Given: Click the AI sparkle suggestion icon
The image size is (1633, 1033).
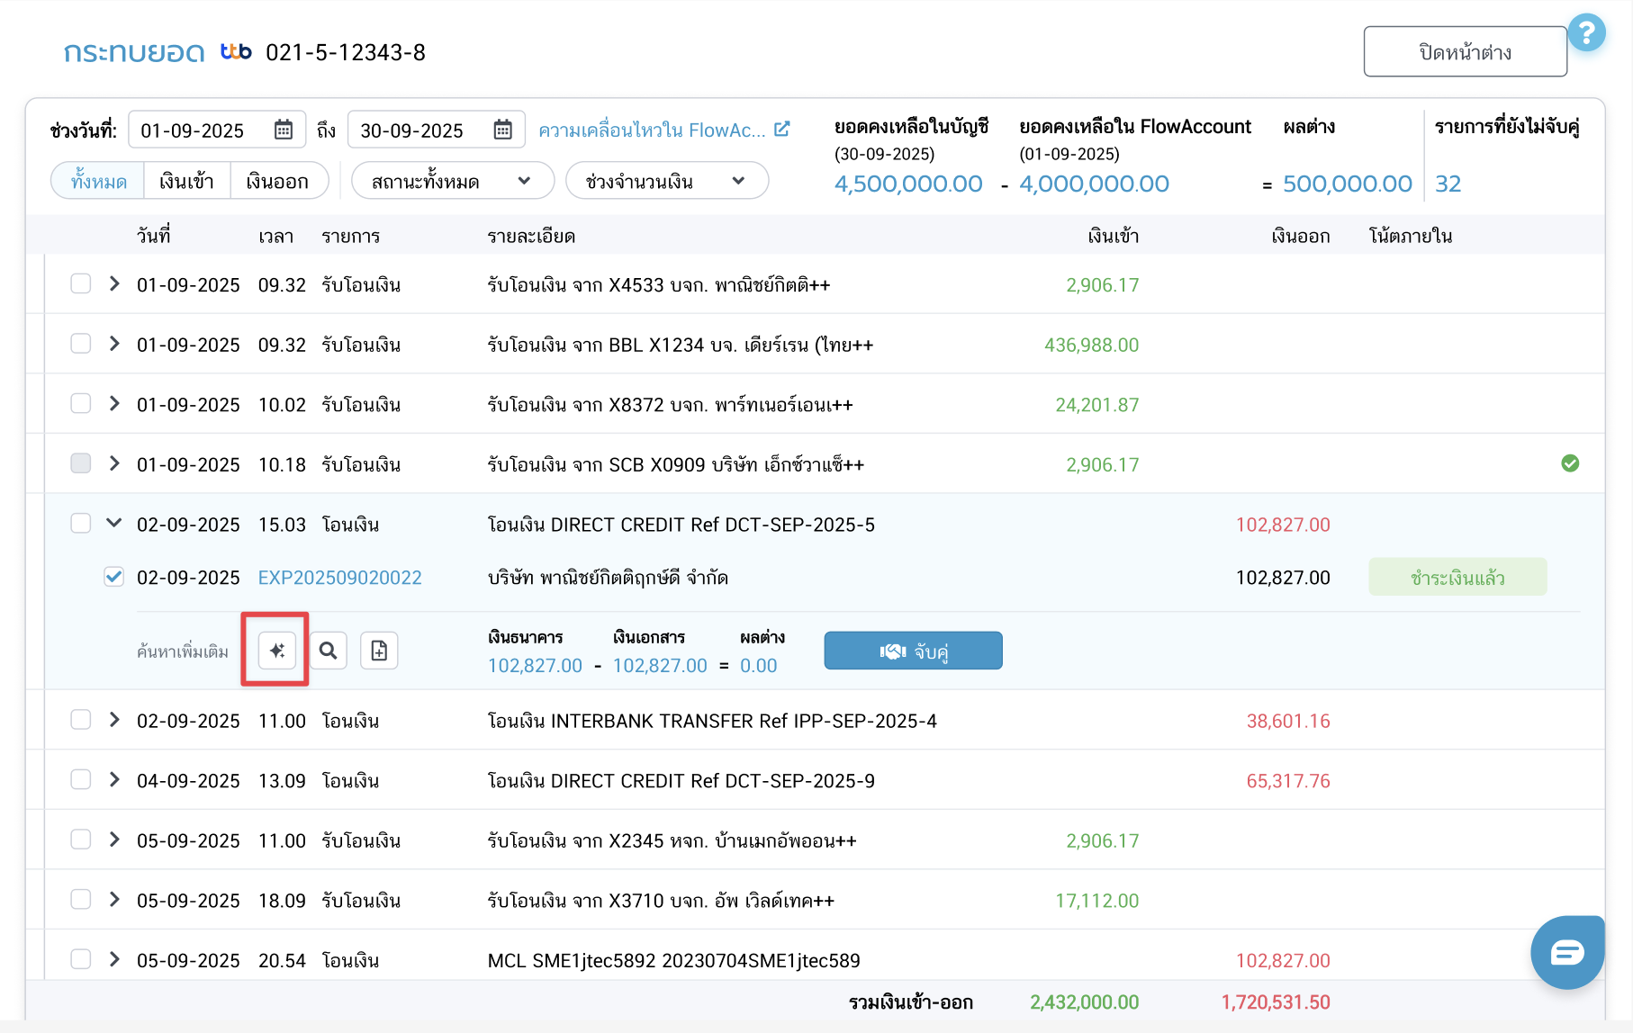Looking at the screenshot, I should tap(276, 651).
